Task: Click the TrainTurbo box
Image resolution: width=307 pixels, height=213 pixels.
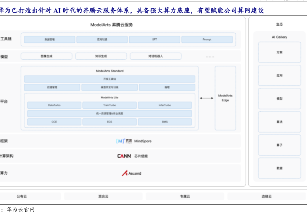Action: pyautogui.click(x=110, y=105)
